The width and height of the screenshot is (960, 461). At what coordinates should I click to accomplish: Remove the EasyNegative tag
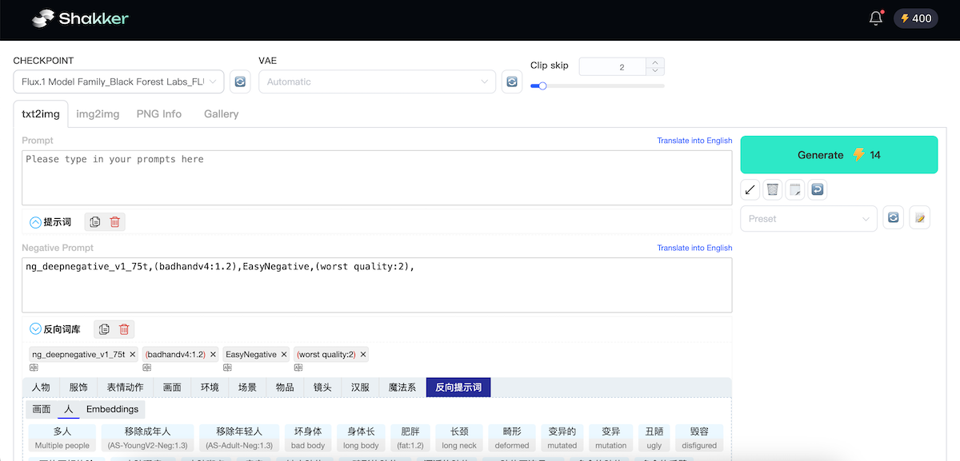(x=284, y=354)
